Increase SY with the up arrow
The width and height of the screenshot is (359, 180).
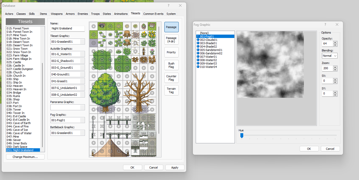335,92
